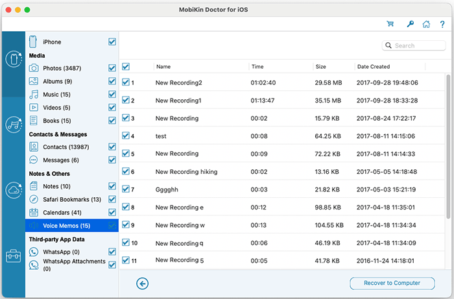
Task: Toggle the Contacts (13987) checkbox
Action: 112,147
